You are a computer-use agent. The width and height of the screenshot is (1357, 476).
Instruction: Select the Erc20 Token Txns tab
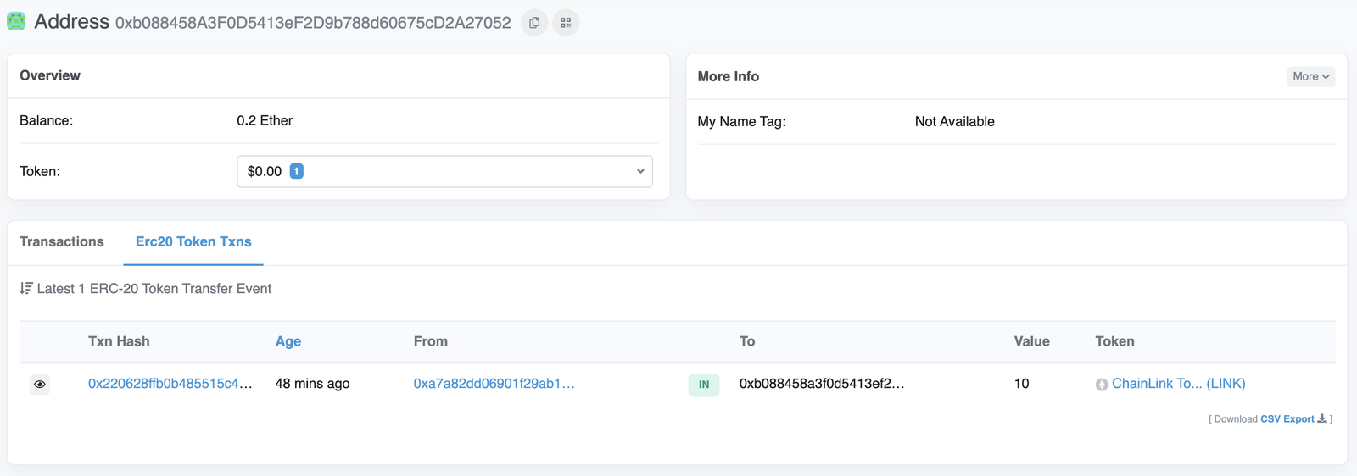(193, 241)
